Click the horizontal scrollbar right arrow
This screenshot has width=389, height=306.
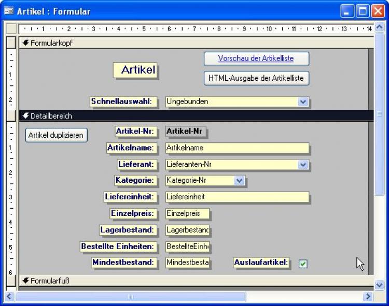tap(368, 297)
